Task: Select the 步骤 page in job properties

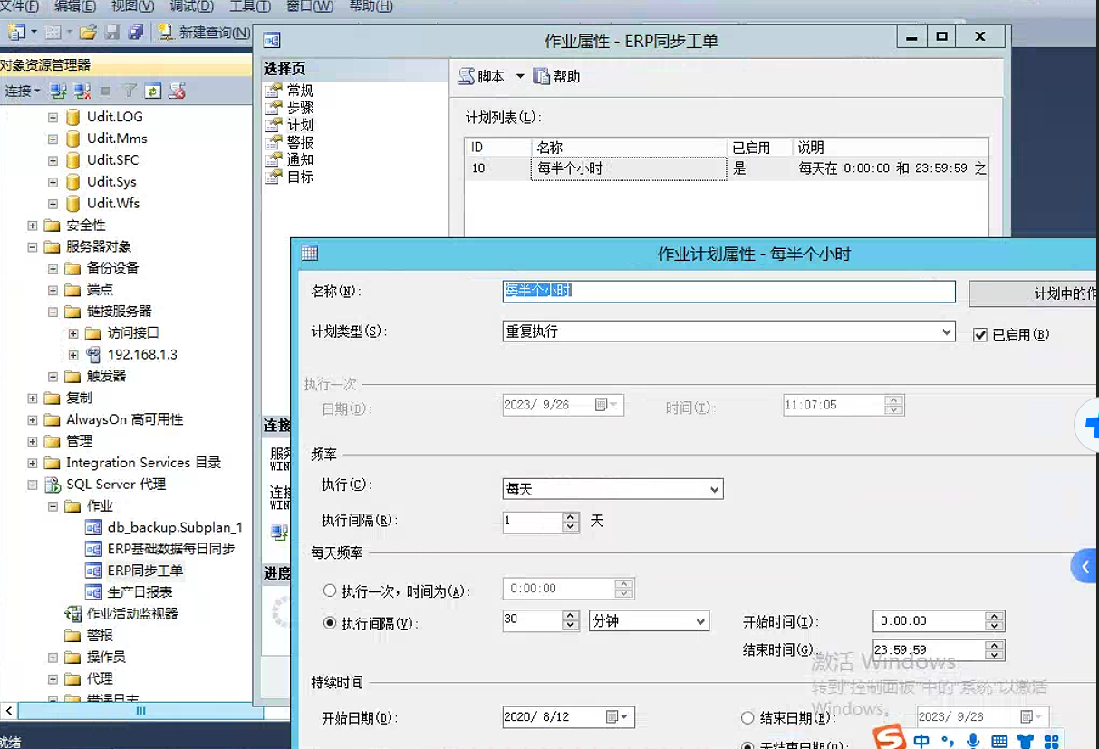Action: pyautogui.click(x=300, y=108)
